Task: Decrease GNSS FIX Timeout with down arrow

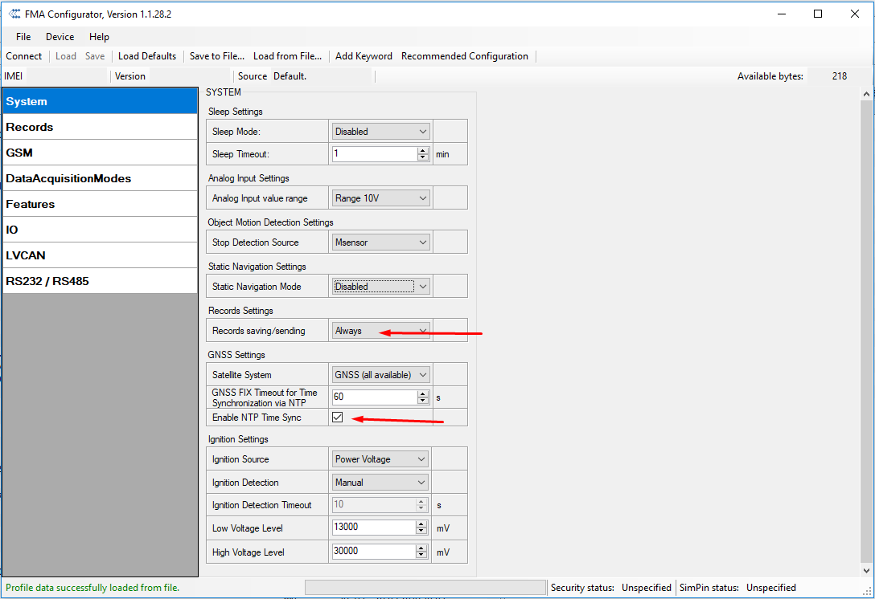Action: pos(423,401)
